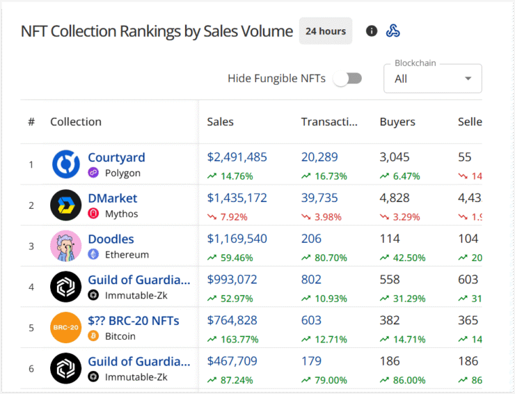Screen dimensions: 515x394
Task: Click the Mythos chain icon under DMarket
Action: pyautogui.click(x=93, y=214)
